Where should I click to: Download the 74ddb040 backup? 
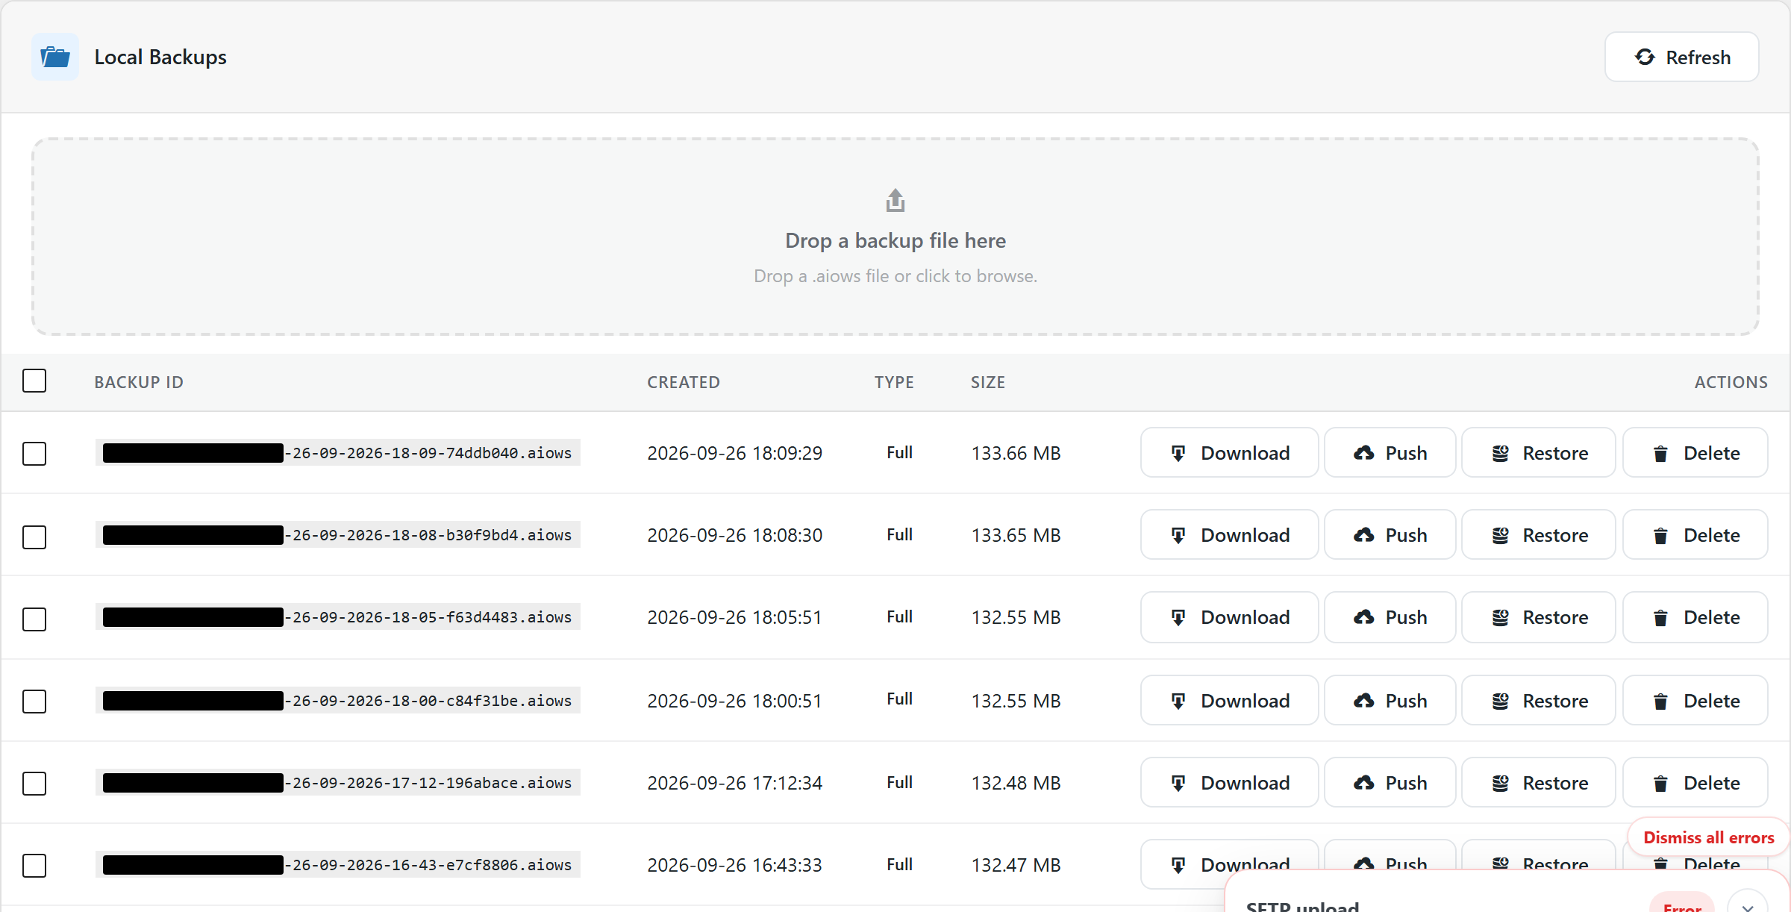point(1229,452)
